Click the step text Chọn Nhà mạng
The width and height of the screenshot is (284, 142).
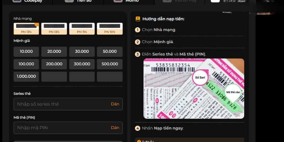tap(159, 30)
